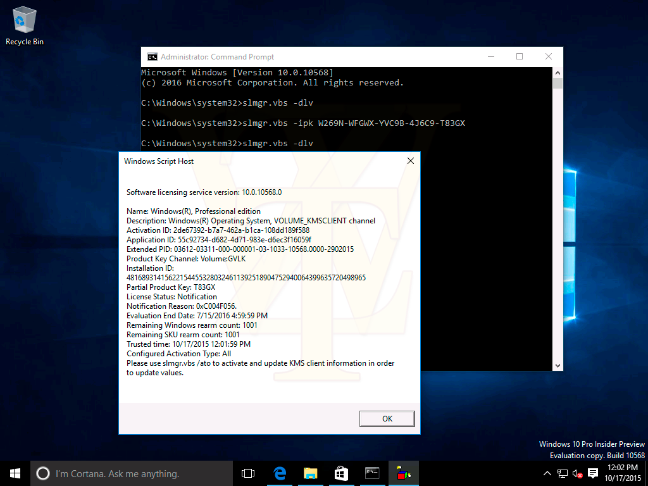Image resolution: width=648 pixels, height=486 pixels.
Task: Open the Start menu
Action: [15, 473]
